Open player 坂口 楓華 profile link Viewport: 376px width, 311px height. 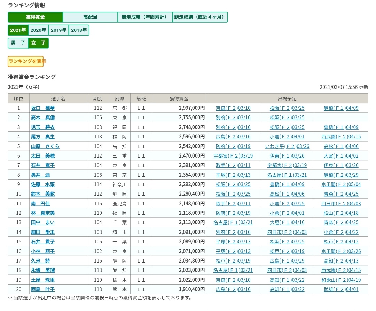[43, 108]
